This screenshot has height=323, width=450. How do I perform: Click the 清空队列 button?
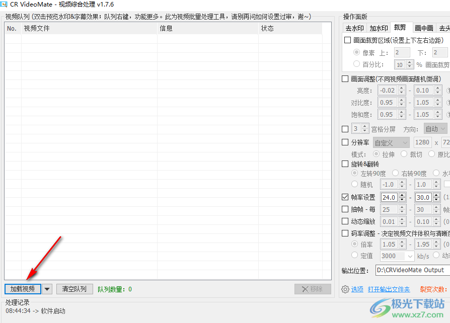coord(74,289)
